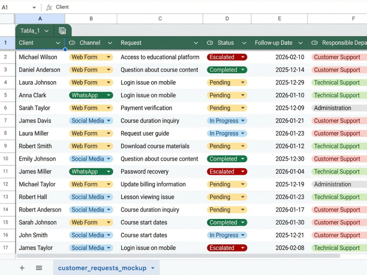
Task: Select the cell 'Emily Johnson'
Action: coord(40,159)
